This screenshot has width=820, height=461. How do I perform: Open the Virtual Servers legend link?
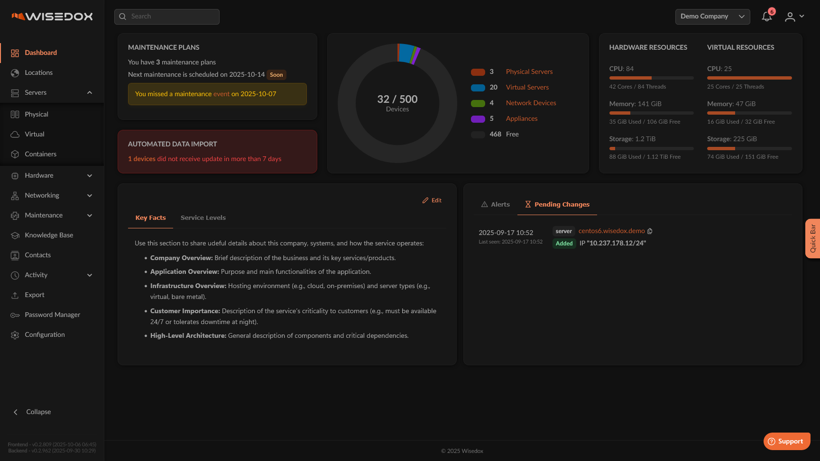pos(527,88)
